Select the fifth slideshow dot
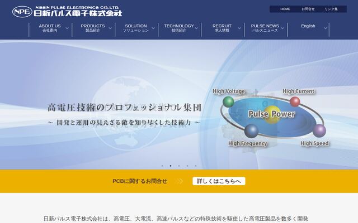The width and height of the screenshot is (358, 223). point(196,166)
